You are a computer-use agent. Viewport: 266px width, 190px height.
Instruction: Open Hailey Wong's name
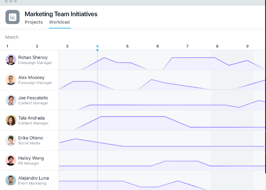click(x=31, y=158)
